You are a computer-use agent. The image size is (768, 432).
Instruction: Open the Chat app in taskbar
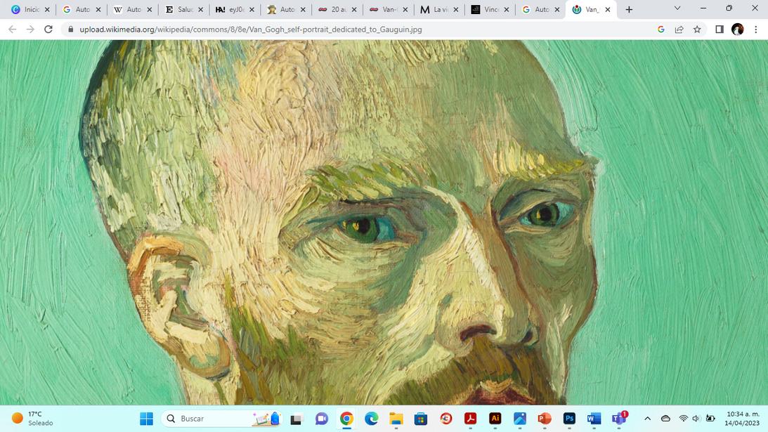point(321,419)
